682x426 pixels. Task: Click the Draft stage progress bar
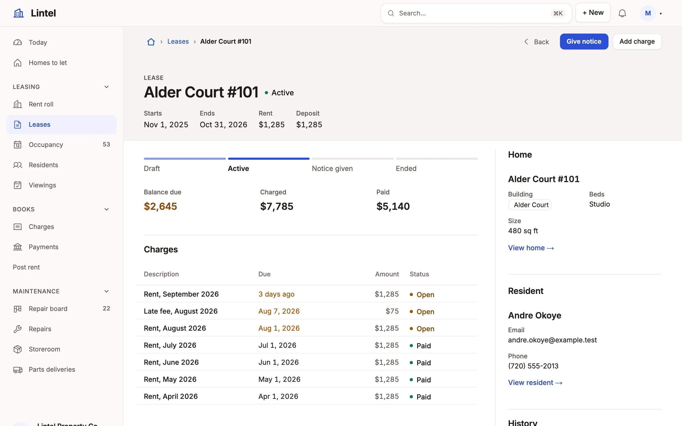point(185,159)
